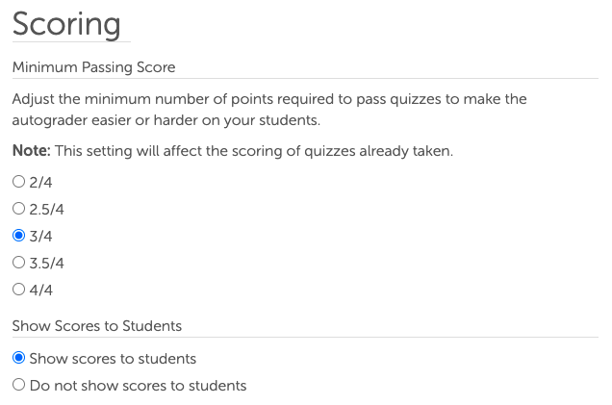Click the "4/4" option label text
Image resolution: width=612 pixels, height=405 pixels.
click(x=40, y=290)
